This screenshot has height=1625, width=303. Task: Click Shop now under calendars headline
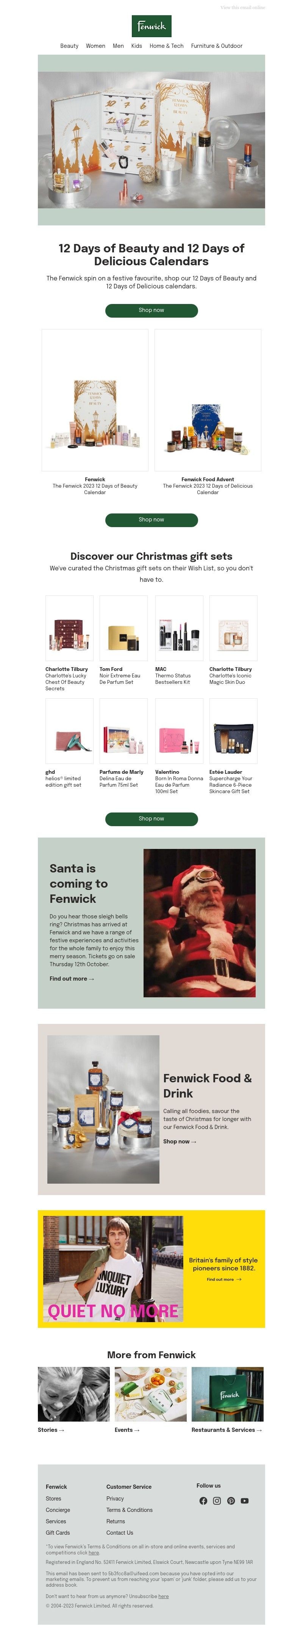(x=151, y=310)
